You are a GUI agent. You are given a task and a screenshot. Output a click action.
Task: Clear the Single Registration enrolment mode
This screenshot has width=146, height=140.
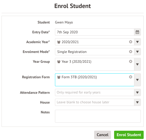130,52
